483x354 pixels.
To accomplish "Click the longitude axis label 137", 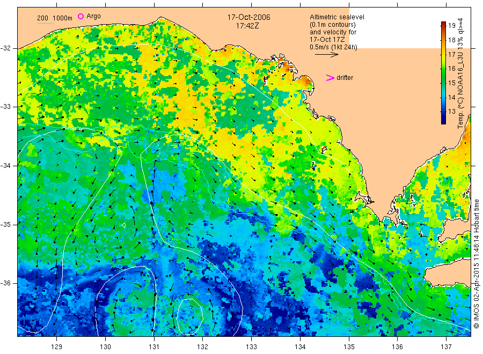I will (446, 347).
